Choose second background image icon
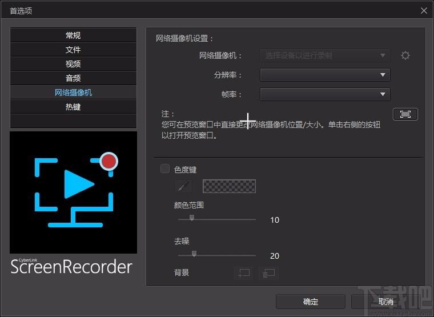This screenshot has width=434, height=317. coord(268,273)
